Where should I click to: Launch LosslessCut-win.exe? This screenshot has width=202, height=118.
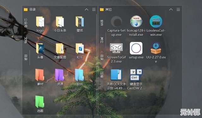coord(156,26)
